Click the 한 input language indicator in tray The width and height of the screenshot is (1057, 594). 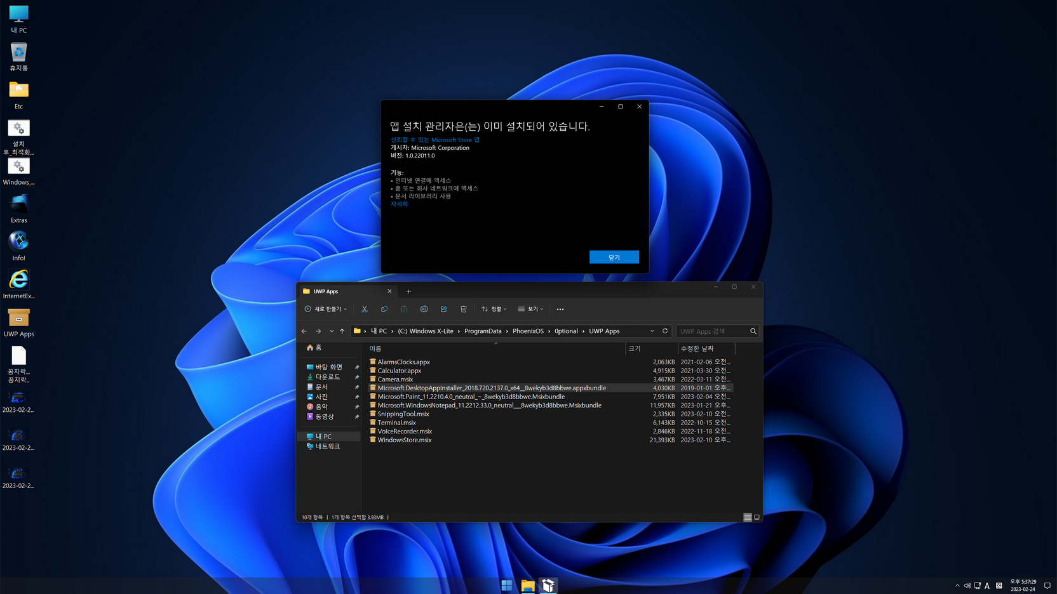[999, 586]
